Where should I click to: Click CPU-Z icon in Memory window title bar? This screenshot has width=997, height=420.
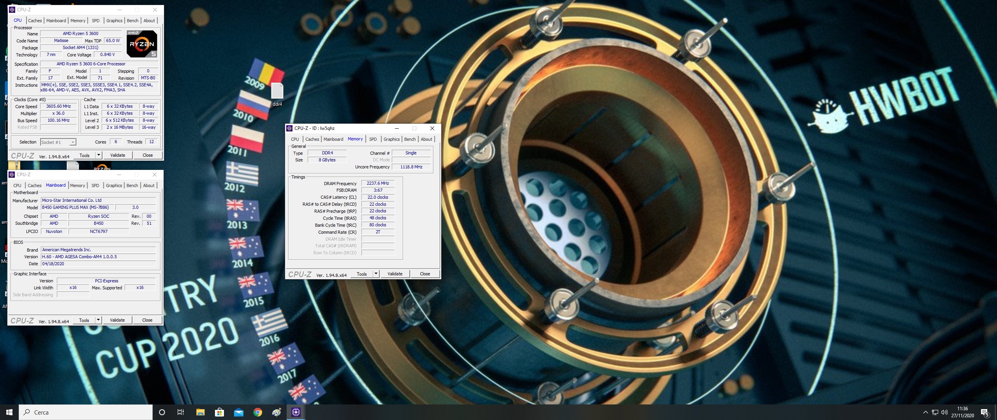289,128
